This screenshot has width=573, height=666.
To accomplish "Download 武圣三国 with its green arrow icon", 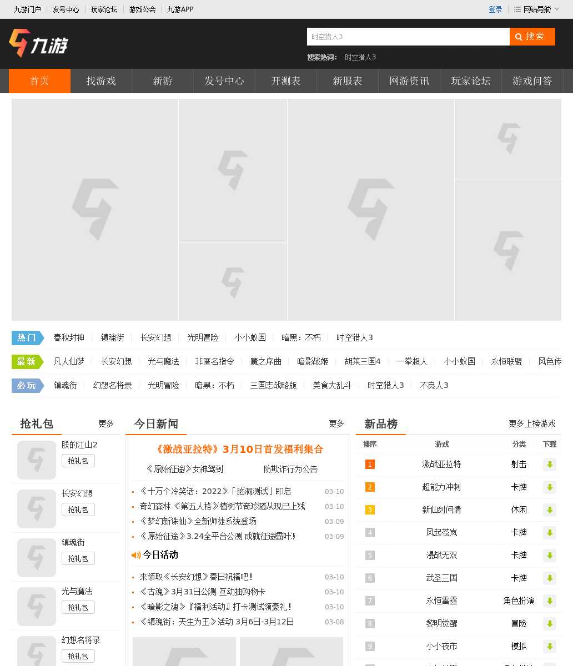I will pos(550,578).
